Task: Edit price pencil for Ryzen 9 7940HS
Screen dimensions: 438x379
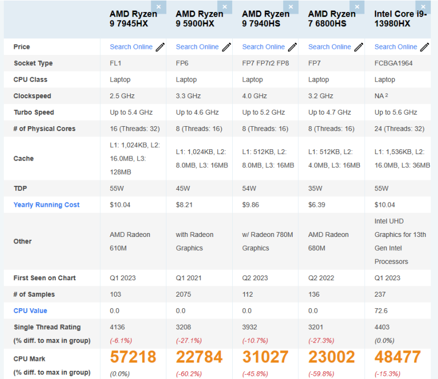Action: pyautogui.click(x=292, y=47)
